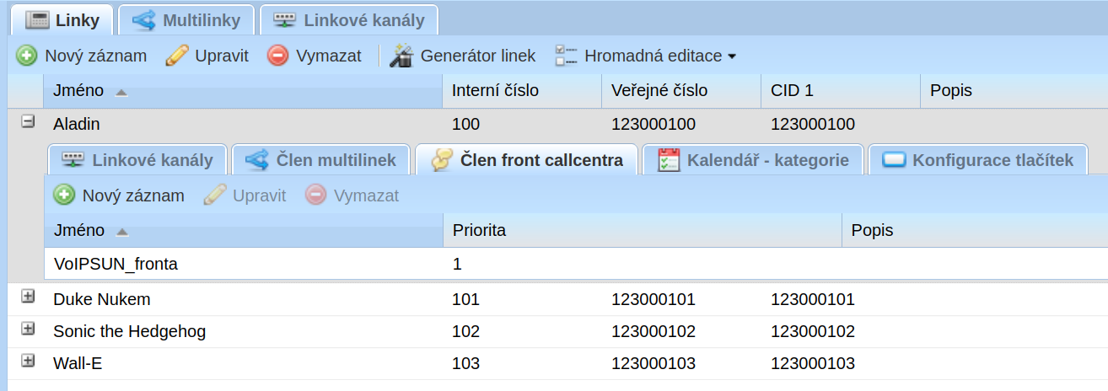Select the Sonic the Hedgehog name cell
Viewport: 1108px width, 391px height.
(x=129, y=331)
